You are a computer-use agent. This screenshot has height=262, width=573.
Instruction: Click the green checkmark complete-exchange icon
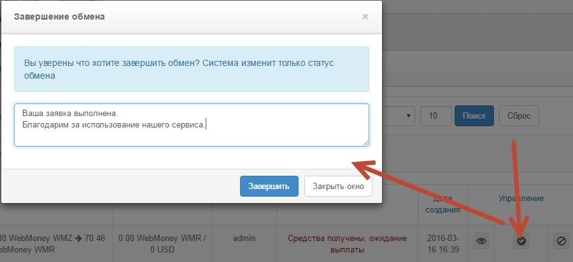(x=521, y=241)
